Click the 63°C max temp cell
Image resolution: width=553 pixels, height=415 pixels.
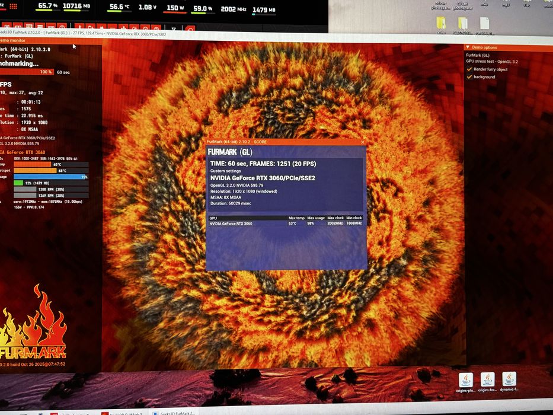292,224
